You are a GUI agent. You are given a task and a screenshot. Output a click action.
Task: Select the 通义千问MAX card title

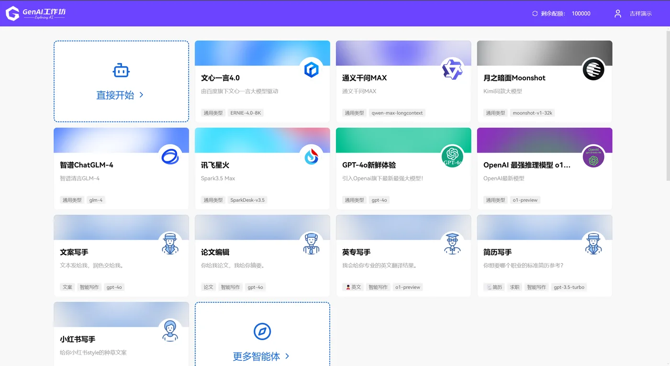364,78
